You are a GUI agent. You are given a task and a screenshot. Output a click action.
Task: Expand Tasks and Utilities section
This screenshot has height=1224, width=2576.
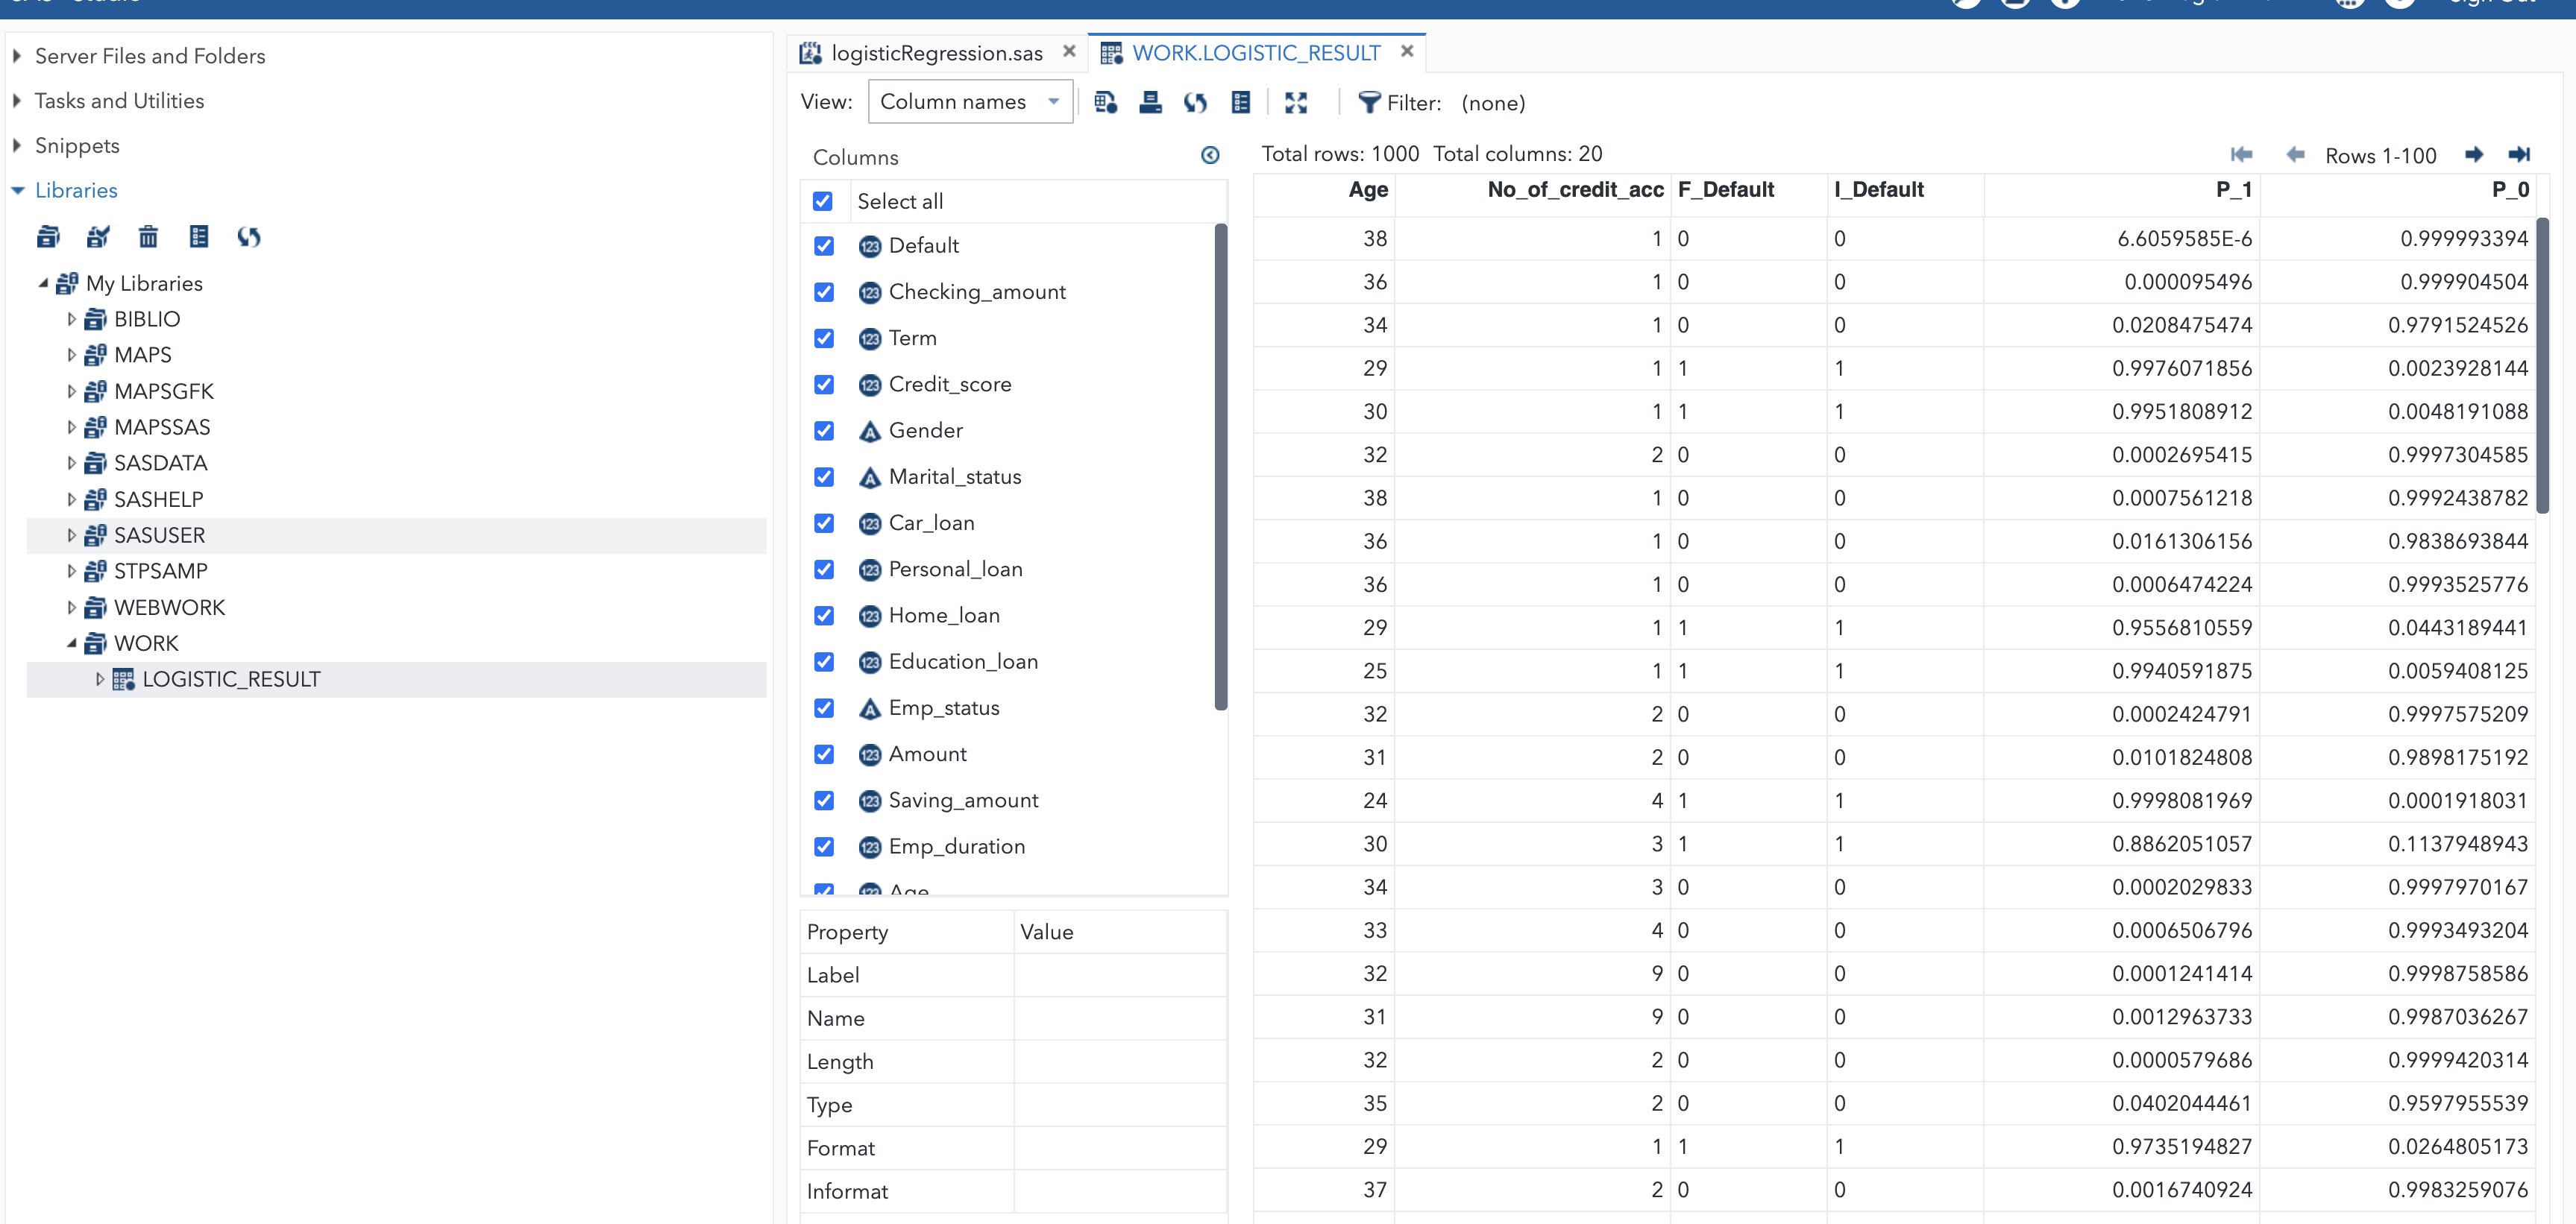[x=17, y=101]
